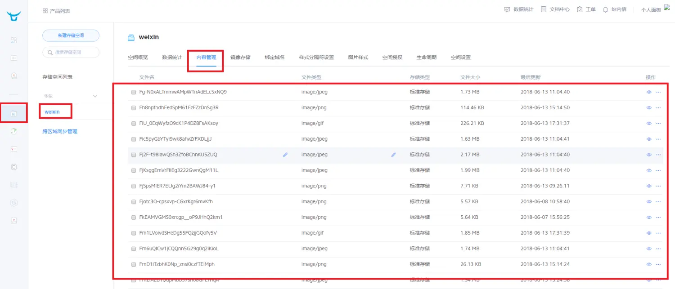
Task: Click the 2018-06-08 10:58:40 timestamp
Action: (545, 202)
